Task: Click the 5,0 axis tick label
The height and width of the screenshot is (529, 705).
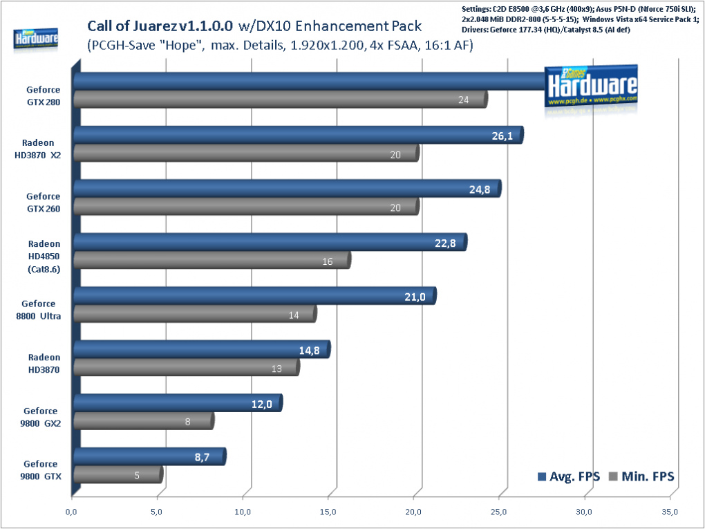Action: (x=157, y=512)
